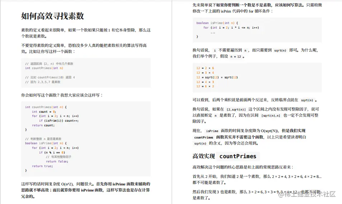Click heading 高效实现 countPrimes
The image size is (342, 204).
(226, 156)
